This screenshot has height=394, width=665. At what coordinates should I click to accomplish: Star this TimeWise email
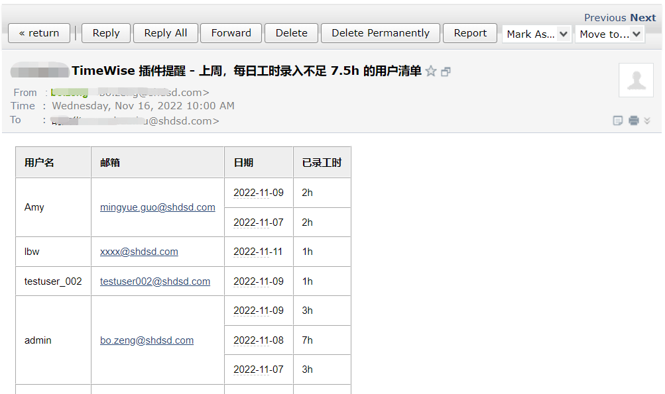click(x=431, y=71)
